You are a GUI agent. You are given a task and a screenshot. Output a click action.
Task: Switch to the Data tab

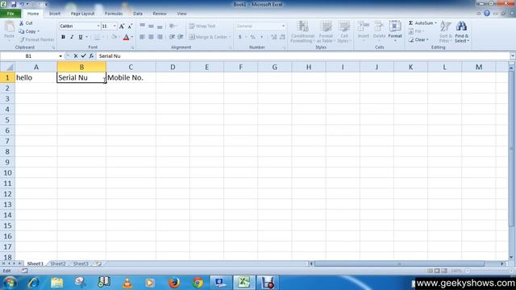(138, 14)
